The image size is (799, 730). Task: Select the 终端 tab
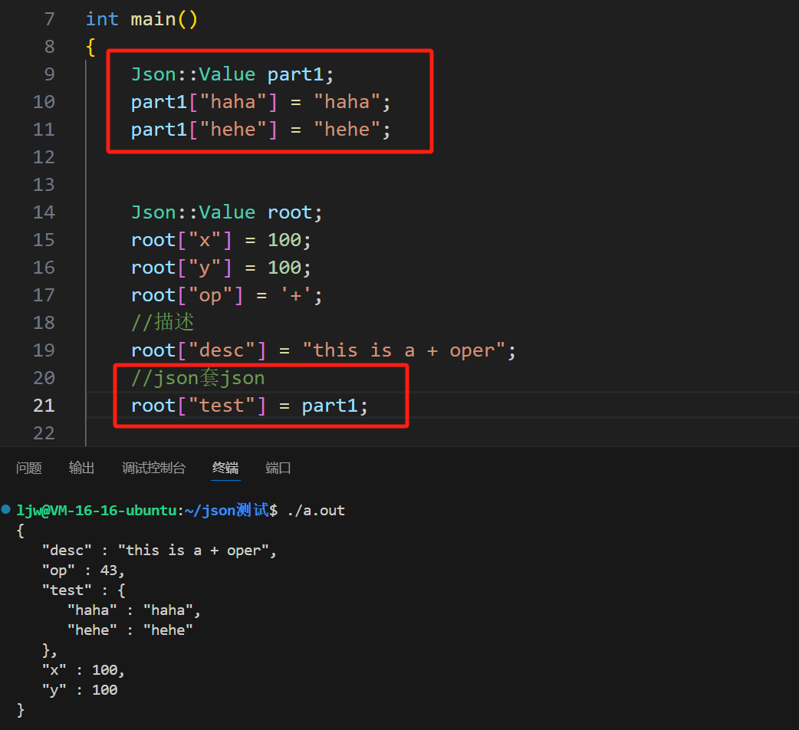tap(225, 468)
